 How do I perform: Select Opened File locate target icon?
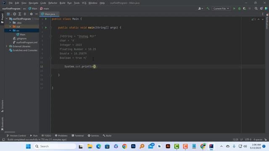[15, 14]
